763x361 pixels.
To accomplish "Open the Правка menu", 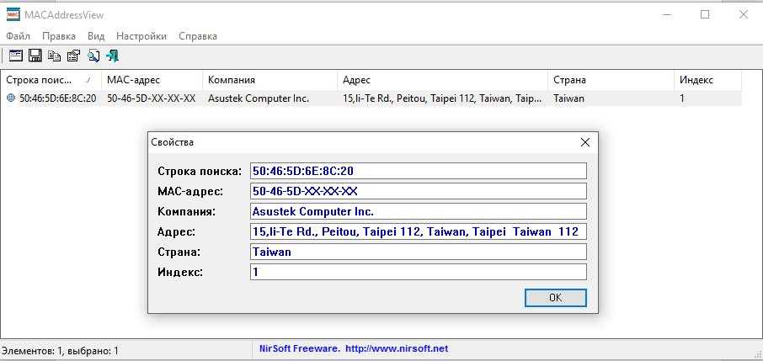I will point(58,36).
